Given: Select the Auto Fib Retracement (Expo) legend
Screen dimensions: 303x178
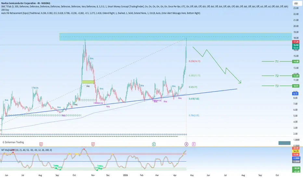Looking at the screenshot, I should tap(101, 13).
